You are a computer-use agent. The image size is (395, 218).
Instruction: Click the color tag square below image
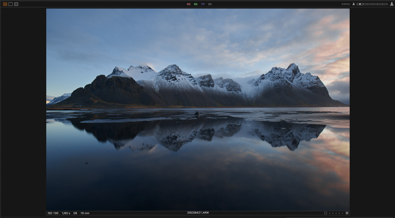tap(326, 213)
